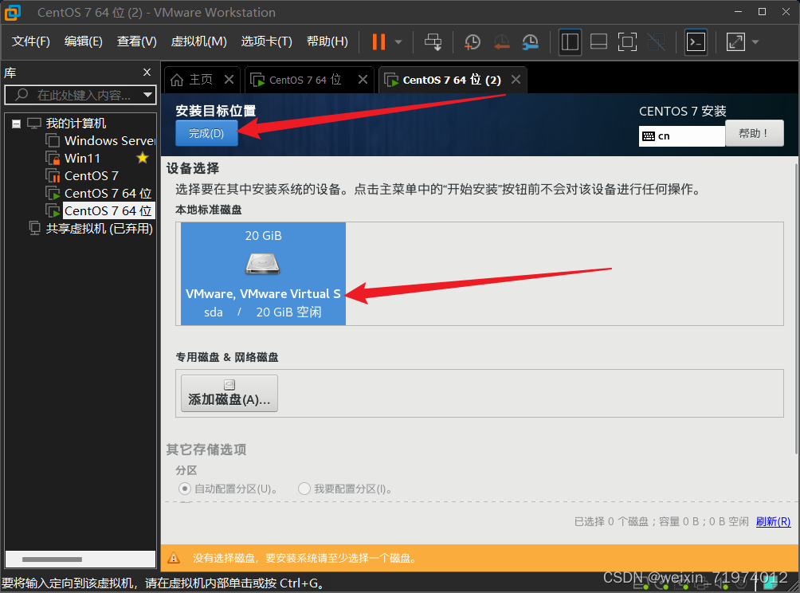This screenshot has height=593, width=800.
Task: Select the paused CentOS 7 VM
Action: tap(92, 175)
